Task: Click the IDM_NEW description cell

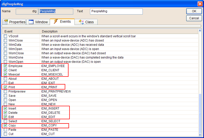Action: (48, 104)
